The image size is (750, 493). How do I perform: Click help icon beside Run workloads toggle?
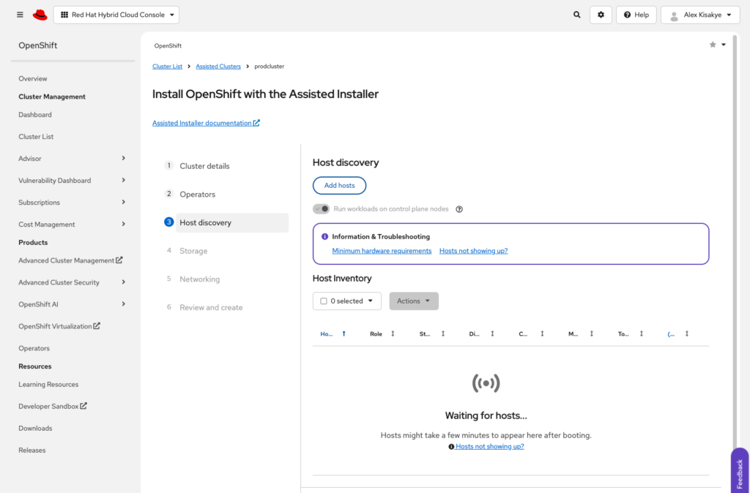[459, 209]
